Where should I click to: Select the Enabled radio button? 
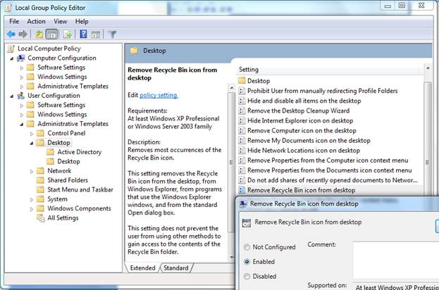(247, 262)
